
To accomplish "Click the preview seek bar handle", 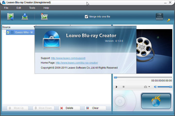I will pyautogui.click(x=116, y=77).
